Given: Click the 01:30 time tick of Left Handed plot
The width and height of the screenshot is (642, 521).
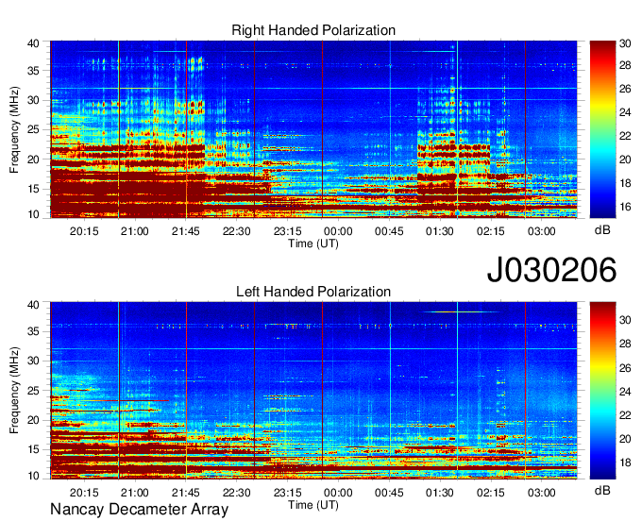Looking at the screenshot, I should 440,493.
